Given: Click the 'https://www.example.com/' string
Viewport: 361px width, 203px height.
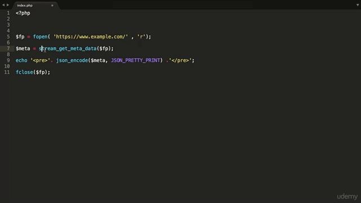Looking at the screenshot, I should pyautogui.click(x=90, y=37).
